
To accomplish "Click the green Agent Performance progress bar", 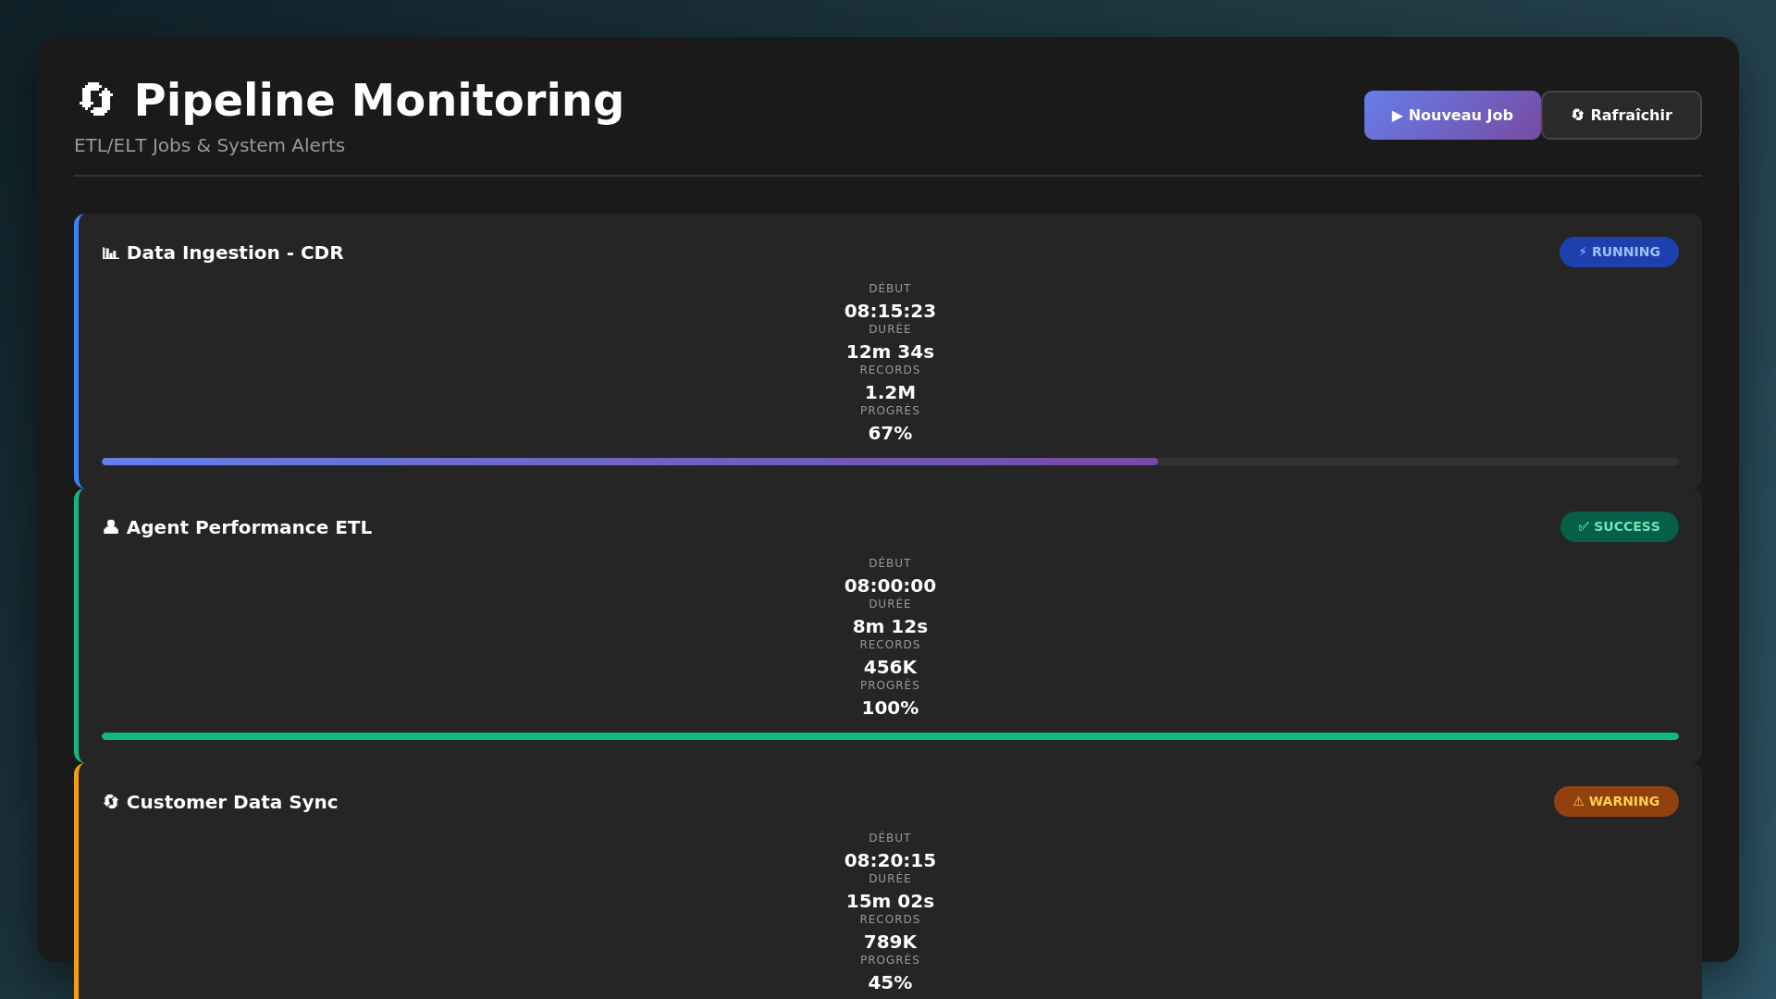I will click(x=890, y=736).
